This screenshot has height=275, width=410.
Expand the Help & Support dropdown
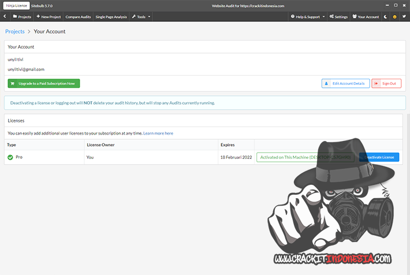pyautogui.click(x=308, y=17)
